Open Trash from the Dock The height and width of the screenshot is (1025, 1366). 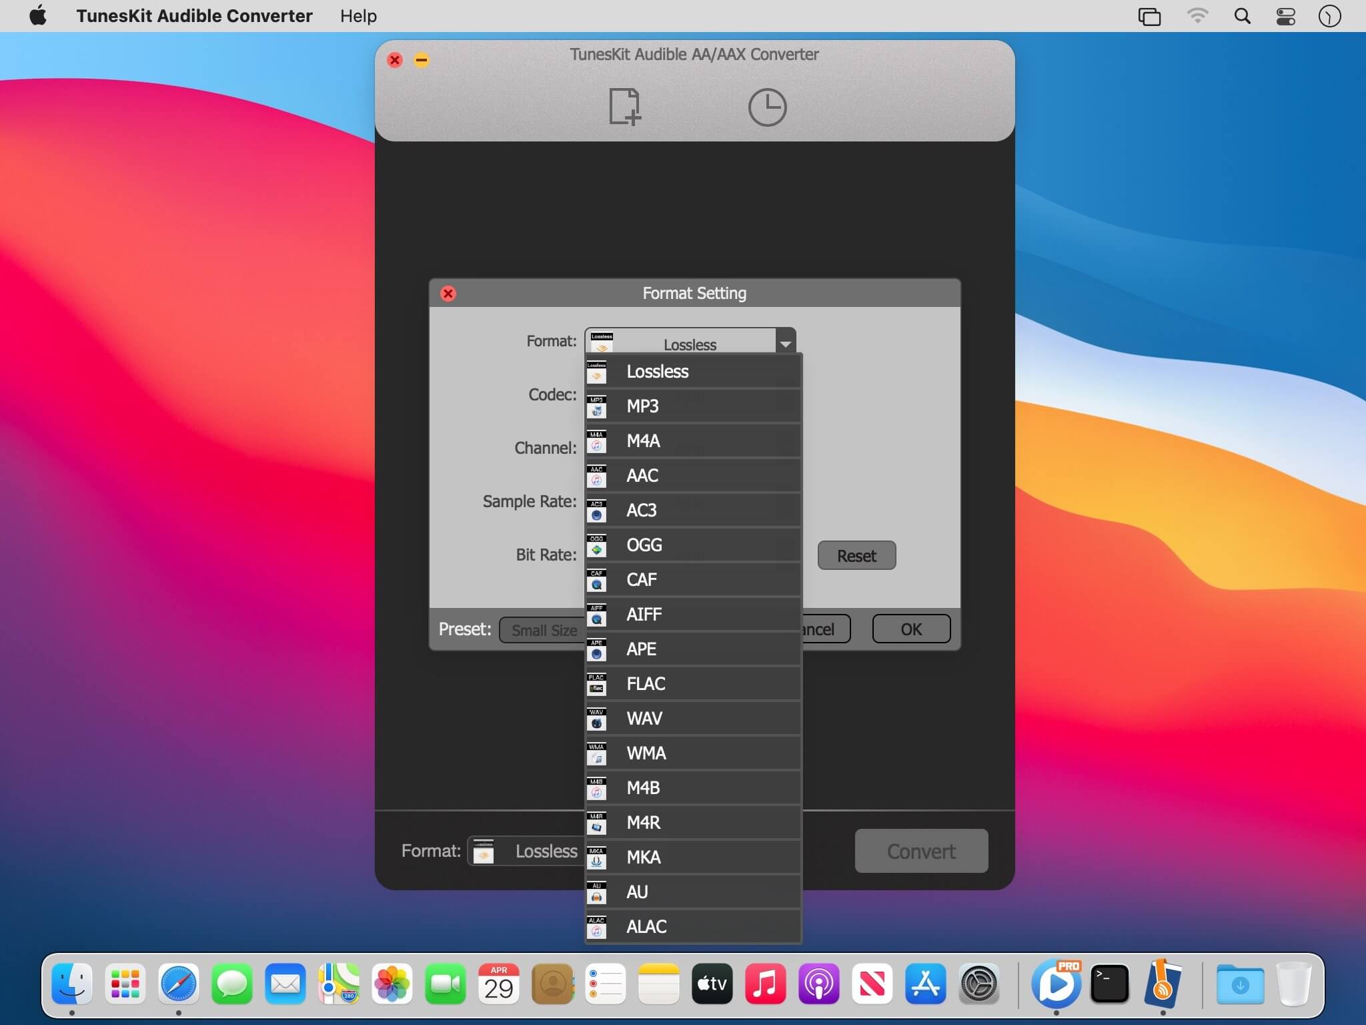(1294, 984)
